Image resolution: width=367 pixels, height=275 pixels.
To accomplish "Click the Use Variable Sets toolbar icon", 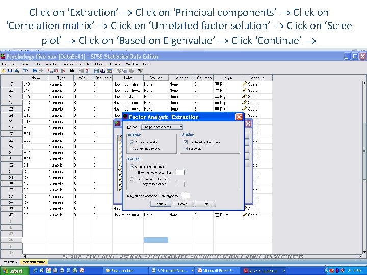I will (x=125, y=71).
